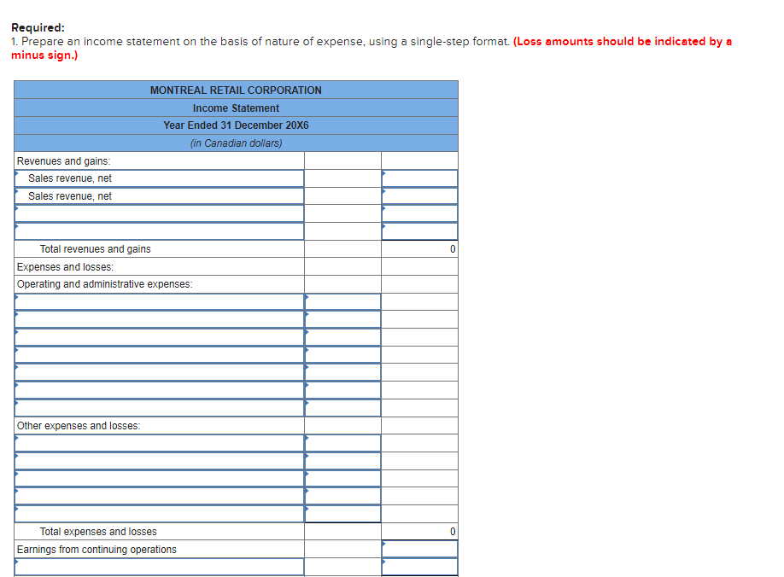Click the MONTREAL RETAIL CORPORATION title cell
This screenshot has height=577, width=784.
[236, 90]
